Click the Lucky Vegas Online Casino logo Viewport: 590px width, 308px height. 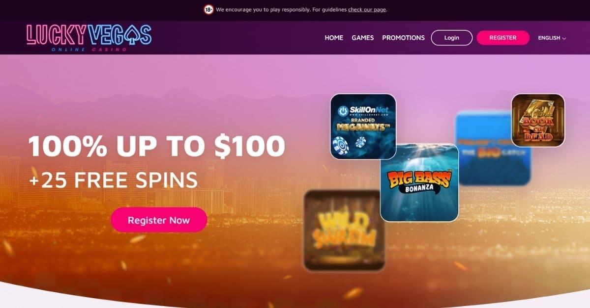pos(89,38)
